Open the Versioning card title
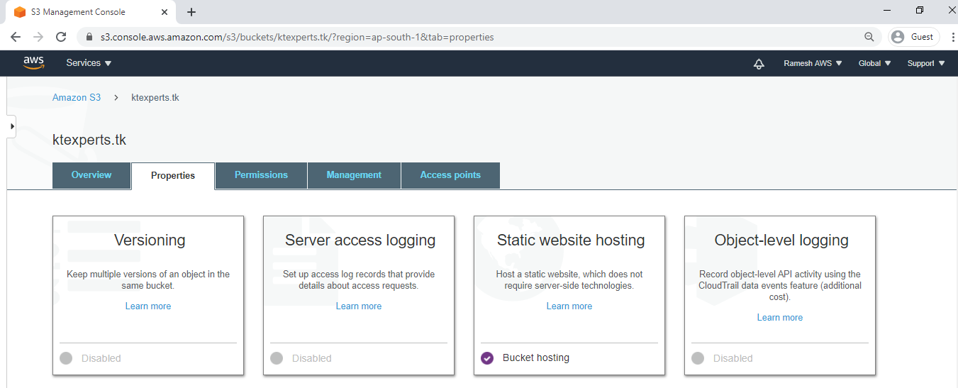The width and height of the screenshot is (958, 388). pyautogui.click(x=150, y=240)
